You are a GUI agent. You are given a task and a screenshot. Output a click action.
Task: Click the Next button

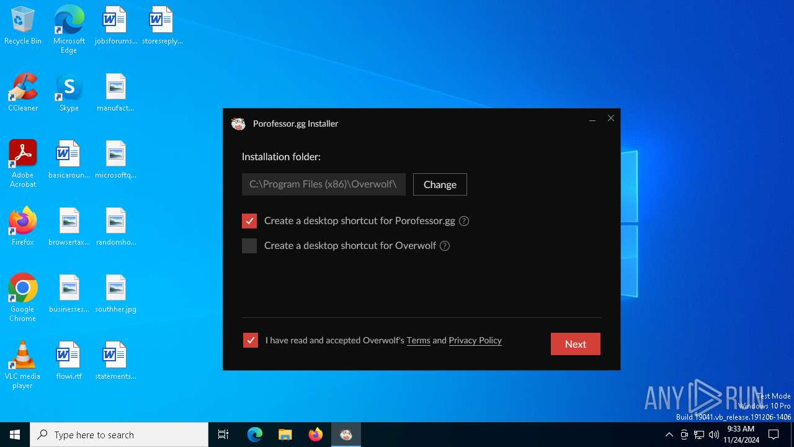[576, 344]
